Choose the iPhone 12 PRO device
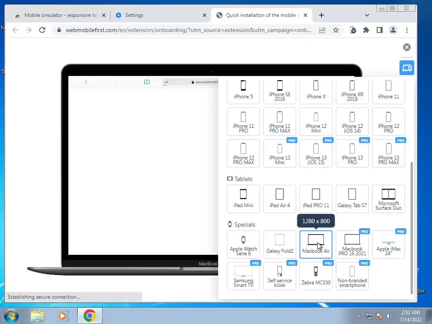Image resolution: width=432 pixels, height=324 pixels. click(x=389, y=122)
